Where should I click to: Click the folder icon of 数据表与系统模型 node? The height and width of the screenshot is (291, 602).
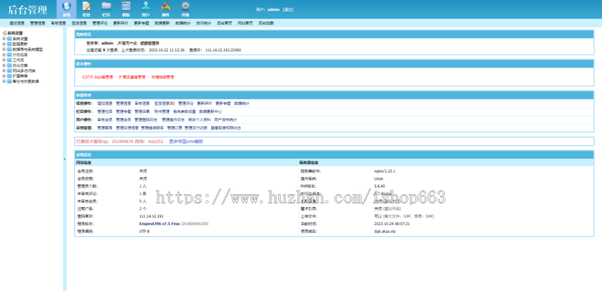[x=9, y=49]
